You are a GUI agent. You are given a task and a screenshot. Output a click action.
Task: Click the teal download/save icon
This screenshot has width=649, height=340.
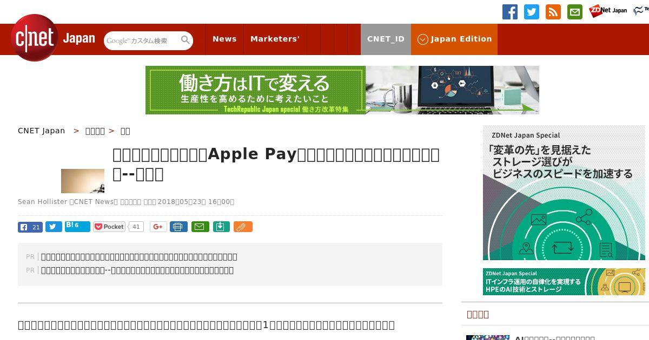click(222, 227)
